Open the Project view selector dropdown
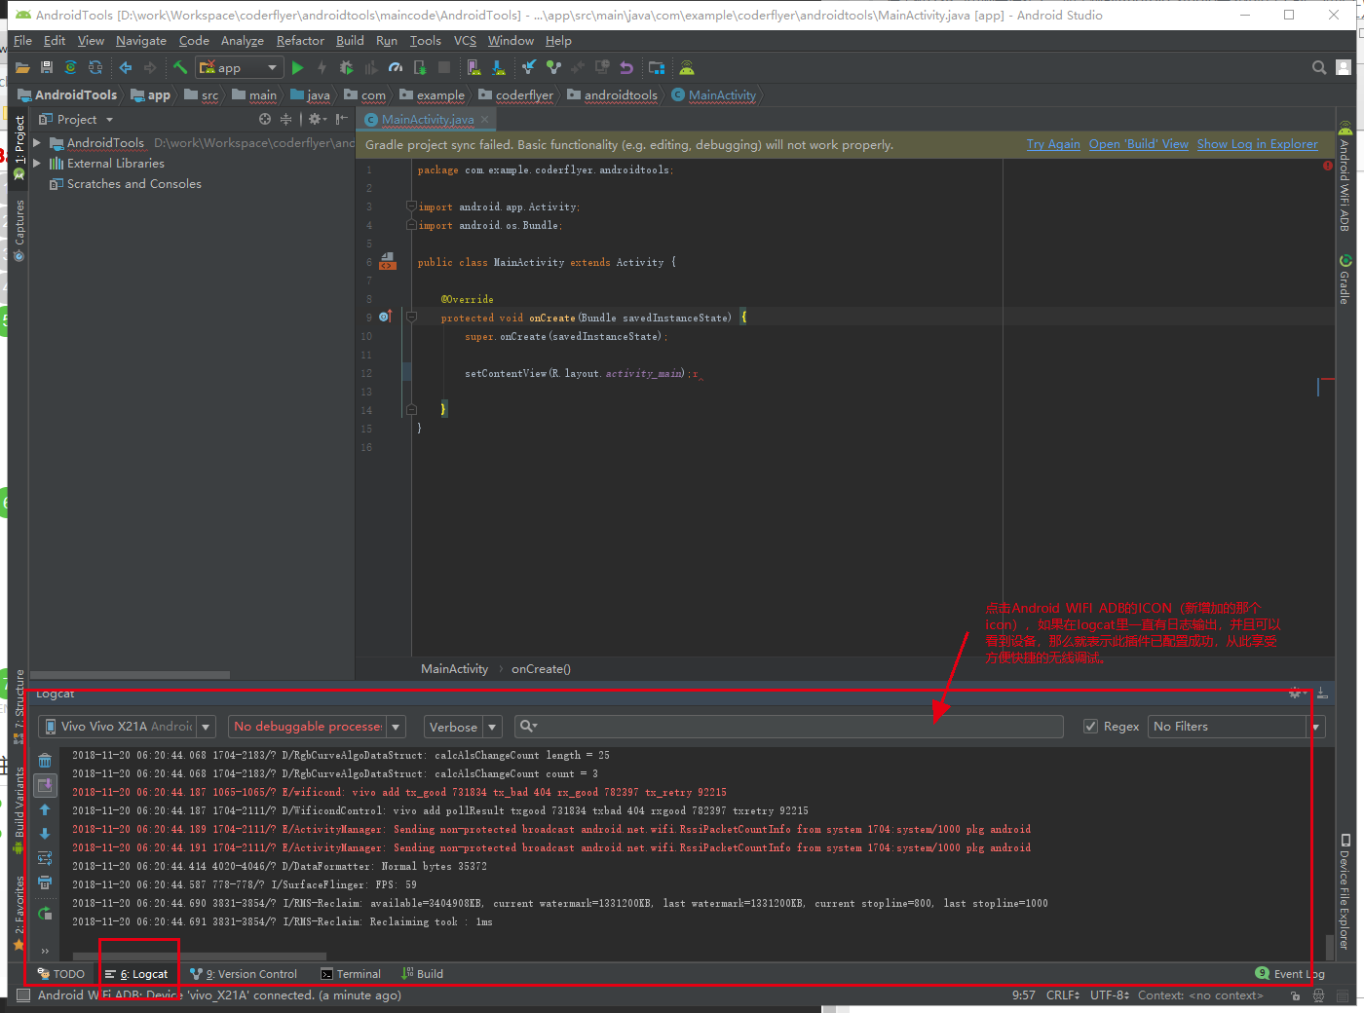The height and width of the screenshot is (1013, 1364). [76, 119]
